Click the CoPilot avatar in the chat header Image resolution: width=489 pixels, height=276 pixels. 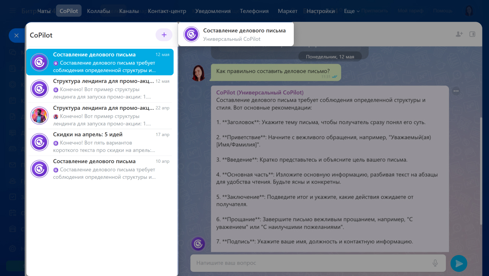click(191, 34)
